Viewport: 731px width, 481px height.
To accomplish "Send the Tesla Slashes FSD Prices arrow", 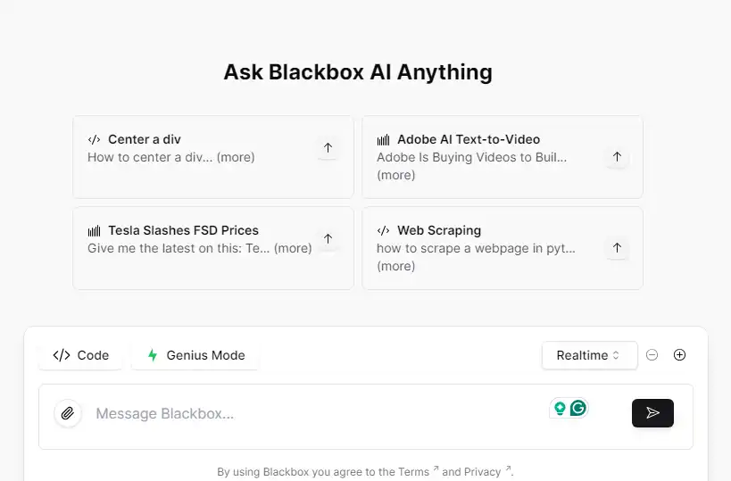I will pyautogui.click(x=328, y=238).
